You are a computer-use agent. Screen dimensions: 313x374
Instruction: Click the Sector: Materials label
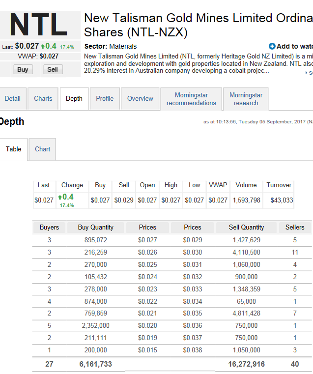pos(111,46)
